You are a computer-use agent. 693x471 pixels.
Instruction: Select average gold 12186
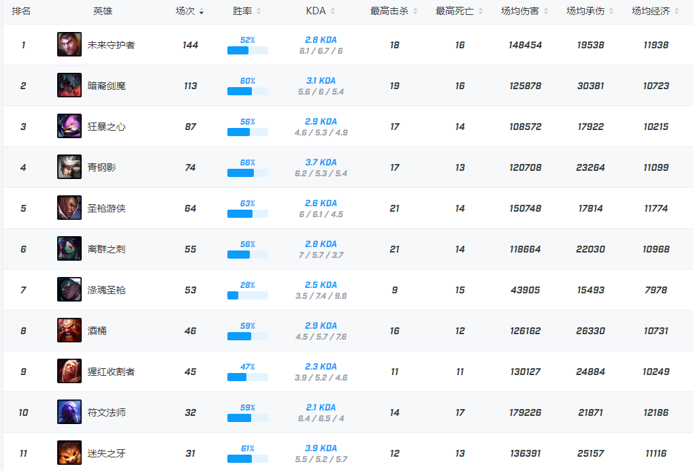(656, 412)
